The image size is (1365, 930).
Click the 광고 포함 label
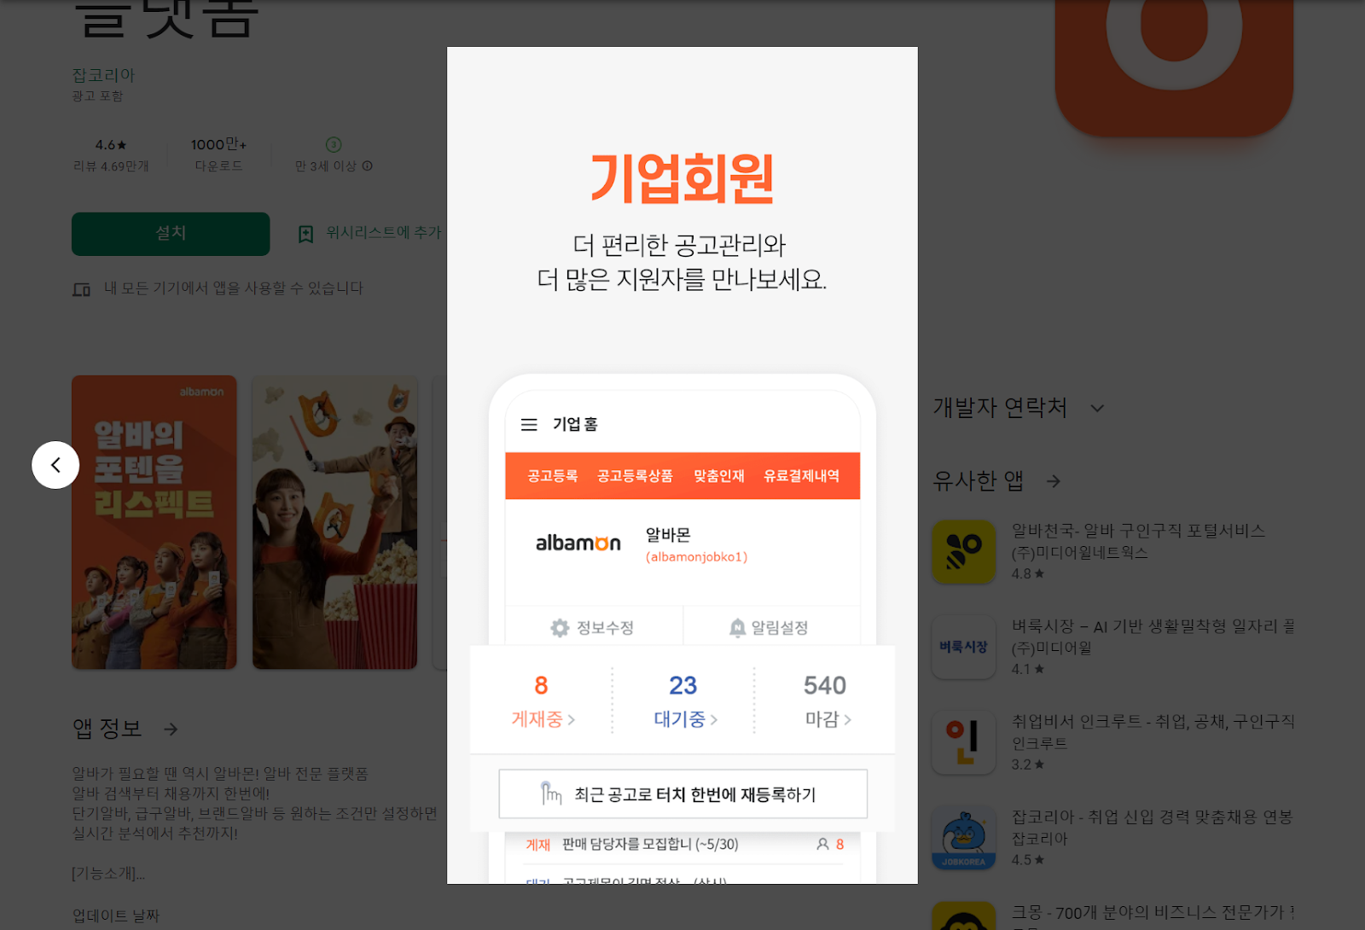(97, 96)
